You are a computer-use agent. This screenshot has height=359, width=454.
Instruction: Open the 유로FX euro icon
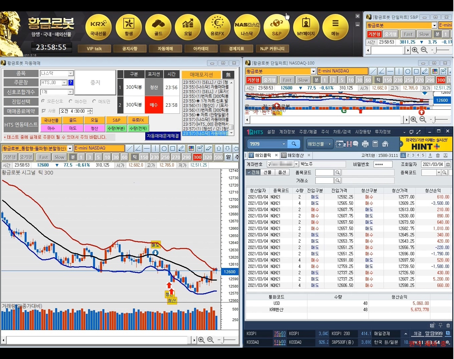coord(217,27)
